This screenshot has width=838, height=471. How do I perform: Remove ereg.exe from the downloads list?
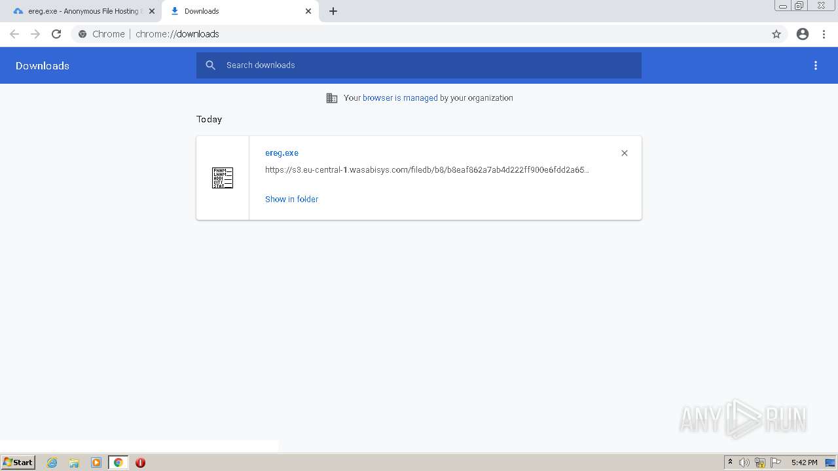point(625,153)
